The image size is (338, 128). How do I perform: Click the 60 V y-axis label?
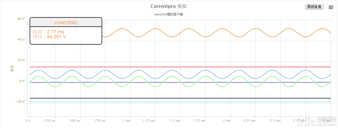21,19
